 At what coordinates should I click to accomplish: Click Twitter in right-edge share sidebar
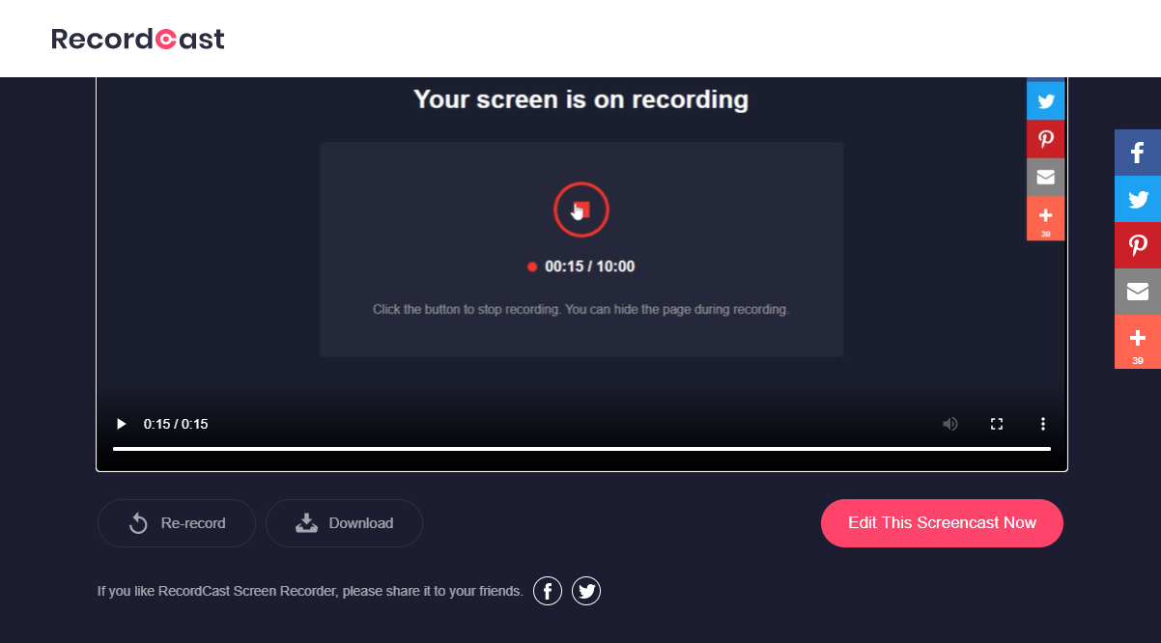pyautogui.click(x=1138, y=199)
